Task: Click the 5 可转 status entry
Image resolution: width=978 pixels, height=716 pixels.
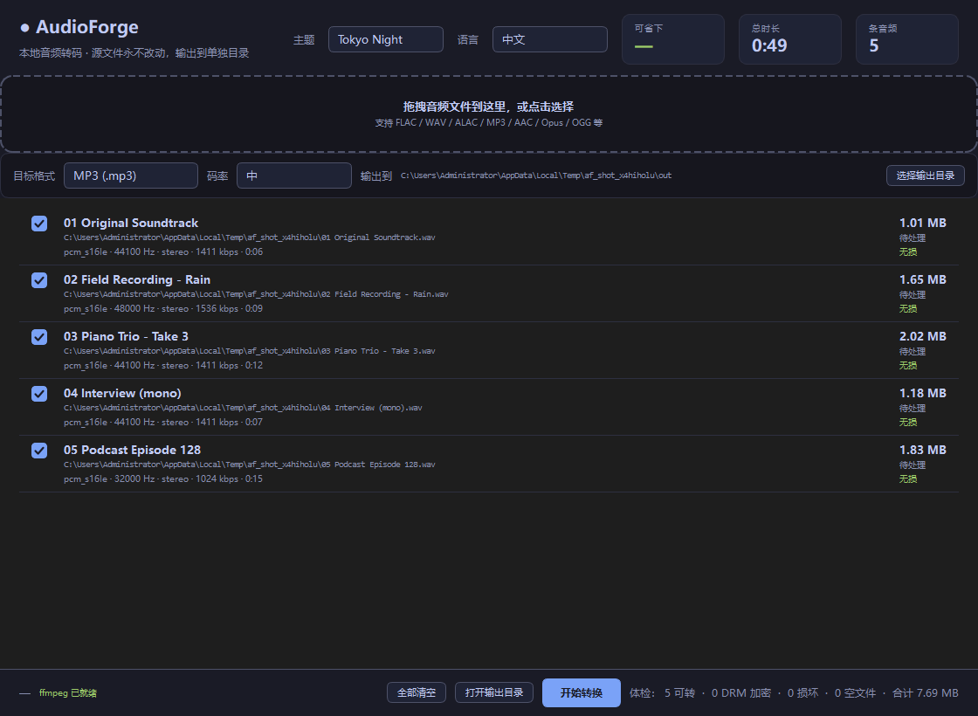Action: tap(679, 693)
